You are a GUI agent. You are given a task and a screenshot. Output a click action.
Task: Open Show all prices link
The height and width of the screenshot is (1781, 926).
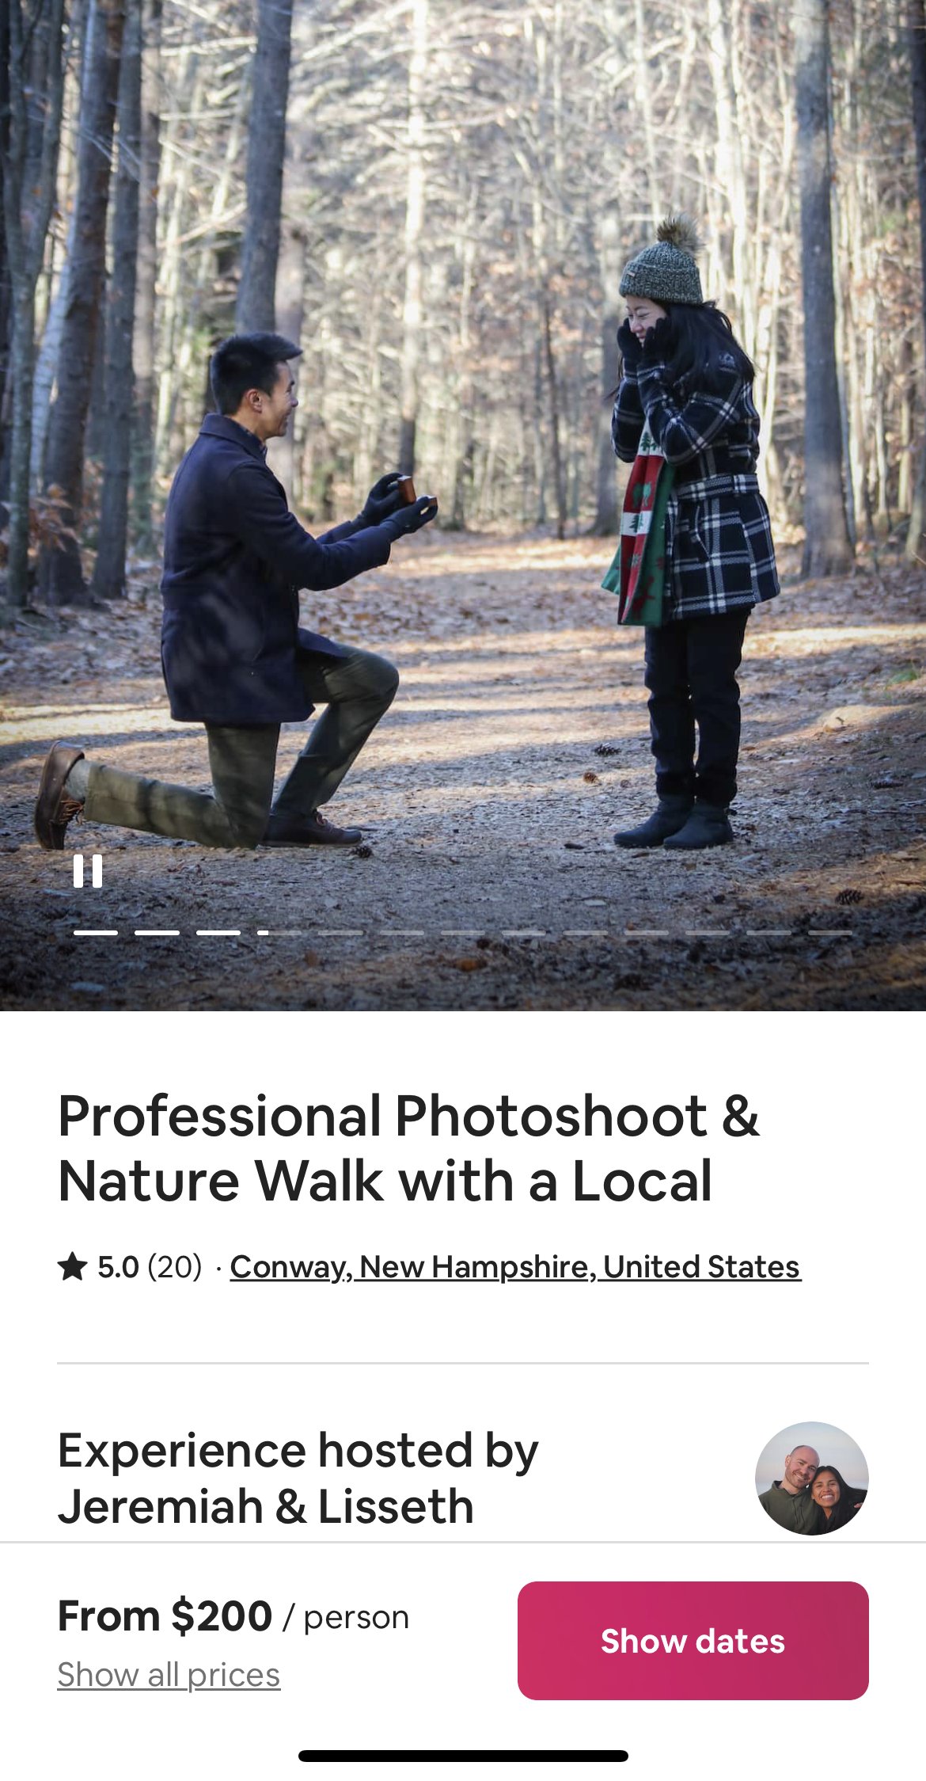coord(169,1675)
